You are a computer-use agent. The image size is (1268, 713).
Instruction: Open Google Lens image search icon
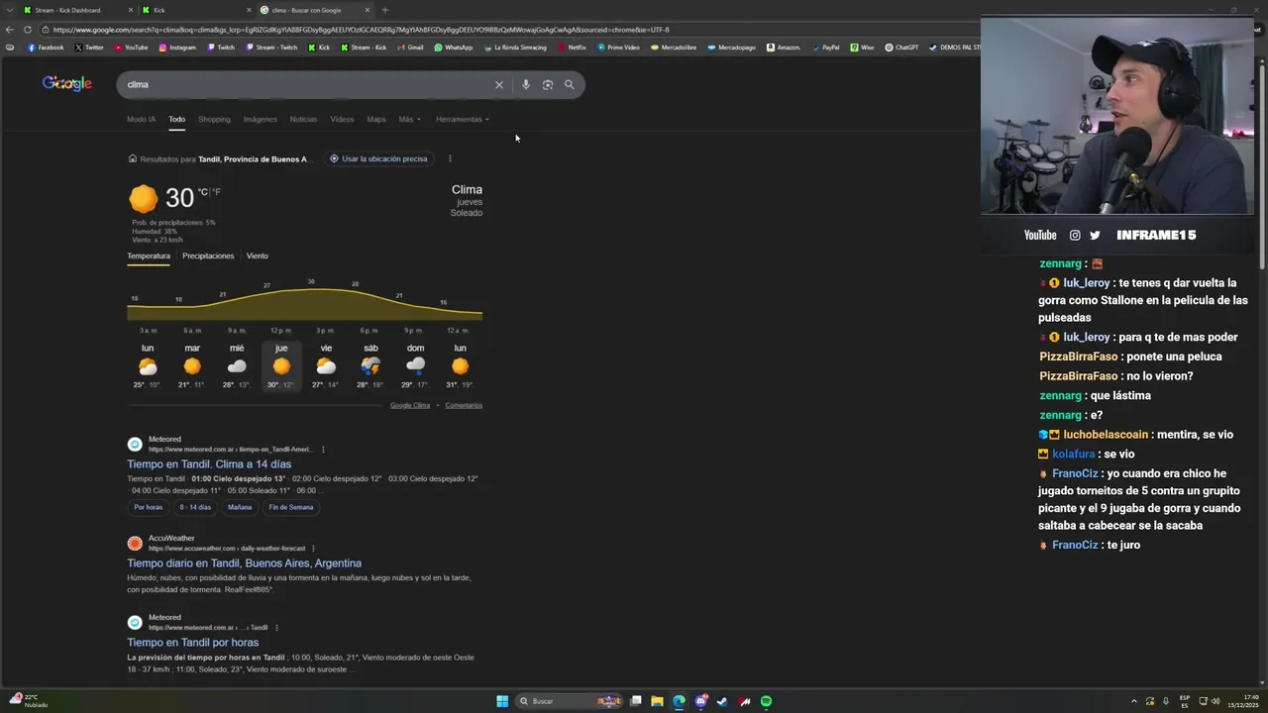tap(548, 84)
